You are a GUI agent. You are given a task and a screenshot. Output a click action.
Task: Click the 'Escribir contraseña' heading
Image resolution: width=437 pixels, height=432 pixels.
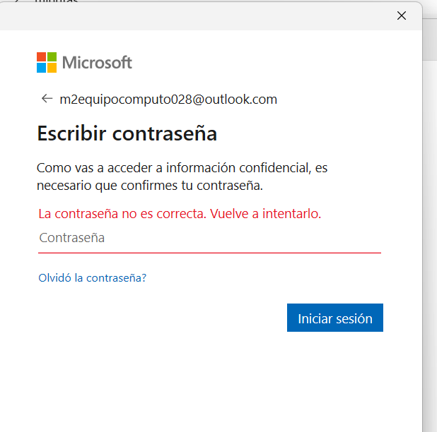(x=127, y=133)
